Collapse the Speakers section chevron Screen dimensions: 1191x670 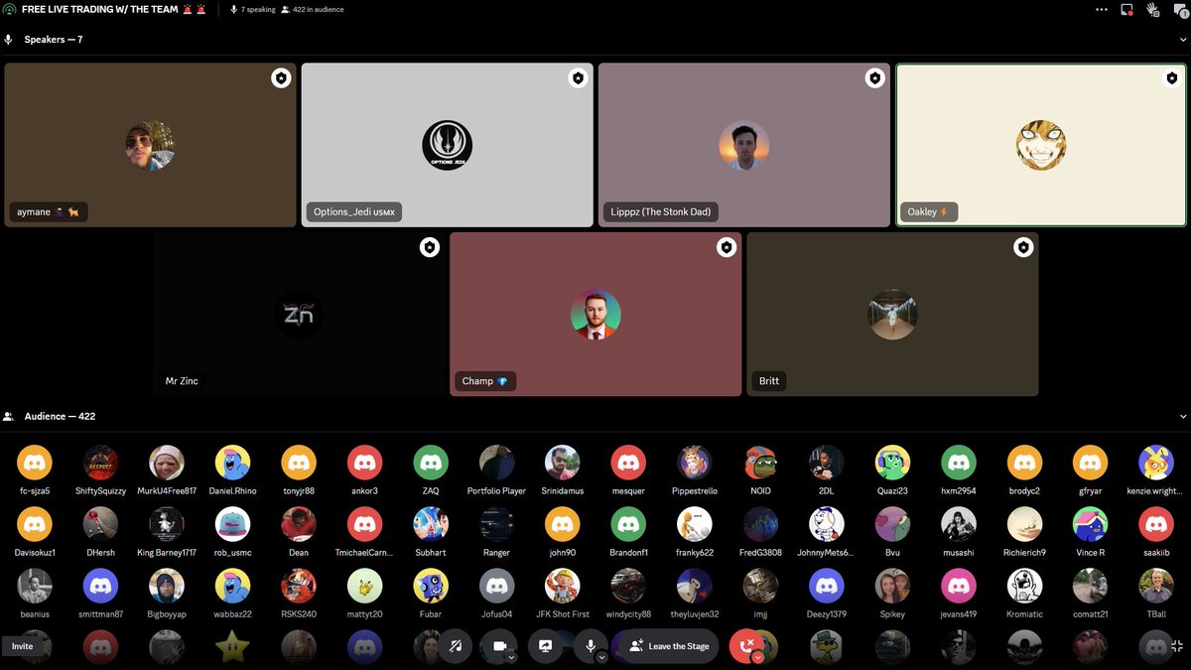[1182, 40]
